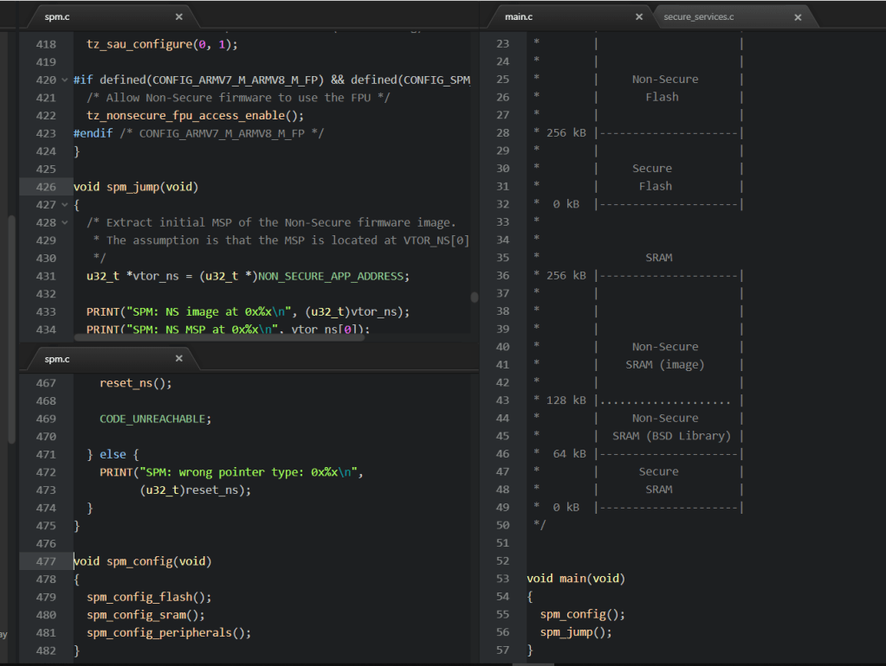
Task: Close the main.c tab
Action: (x=639, y=16)
